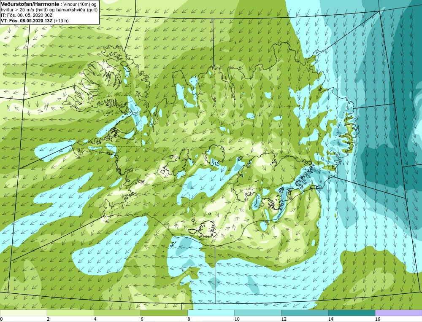422x322 pixels.
Task: Click the 0–2 m/s palest legend swatch
Action: pyautogui.click(x=23, y=313)
